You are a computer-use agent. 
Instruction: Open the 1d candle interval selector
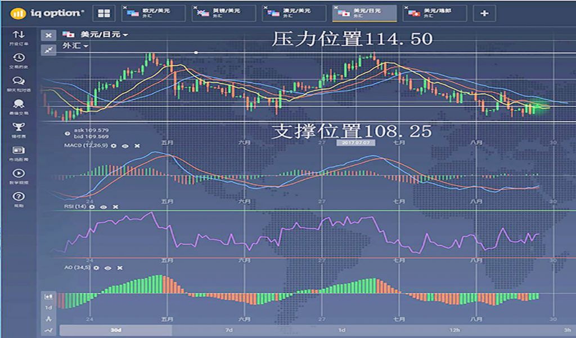pos(49,307)
